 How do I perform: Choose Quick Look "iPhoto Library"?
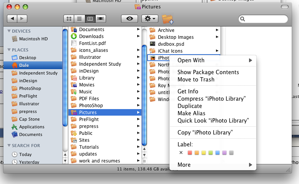pos(213,121)
